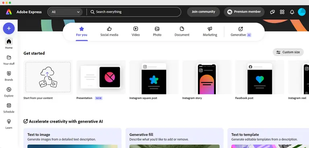Switch to the Video tab
The width and height of the screenshot is (309, 148).
[136, 32]
